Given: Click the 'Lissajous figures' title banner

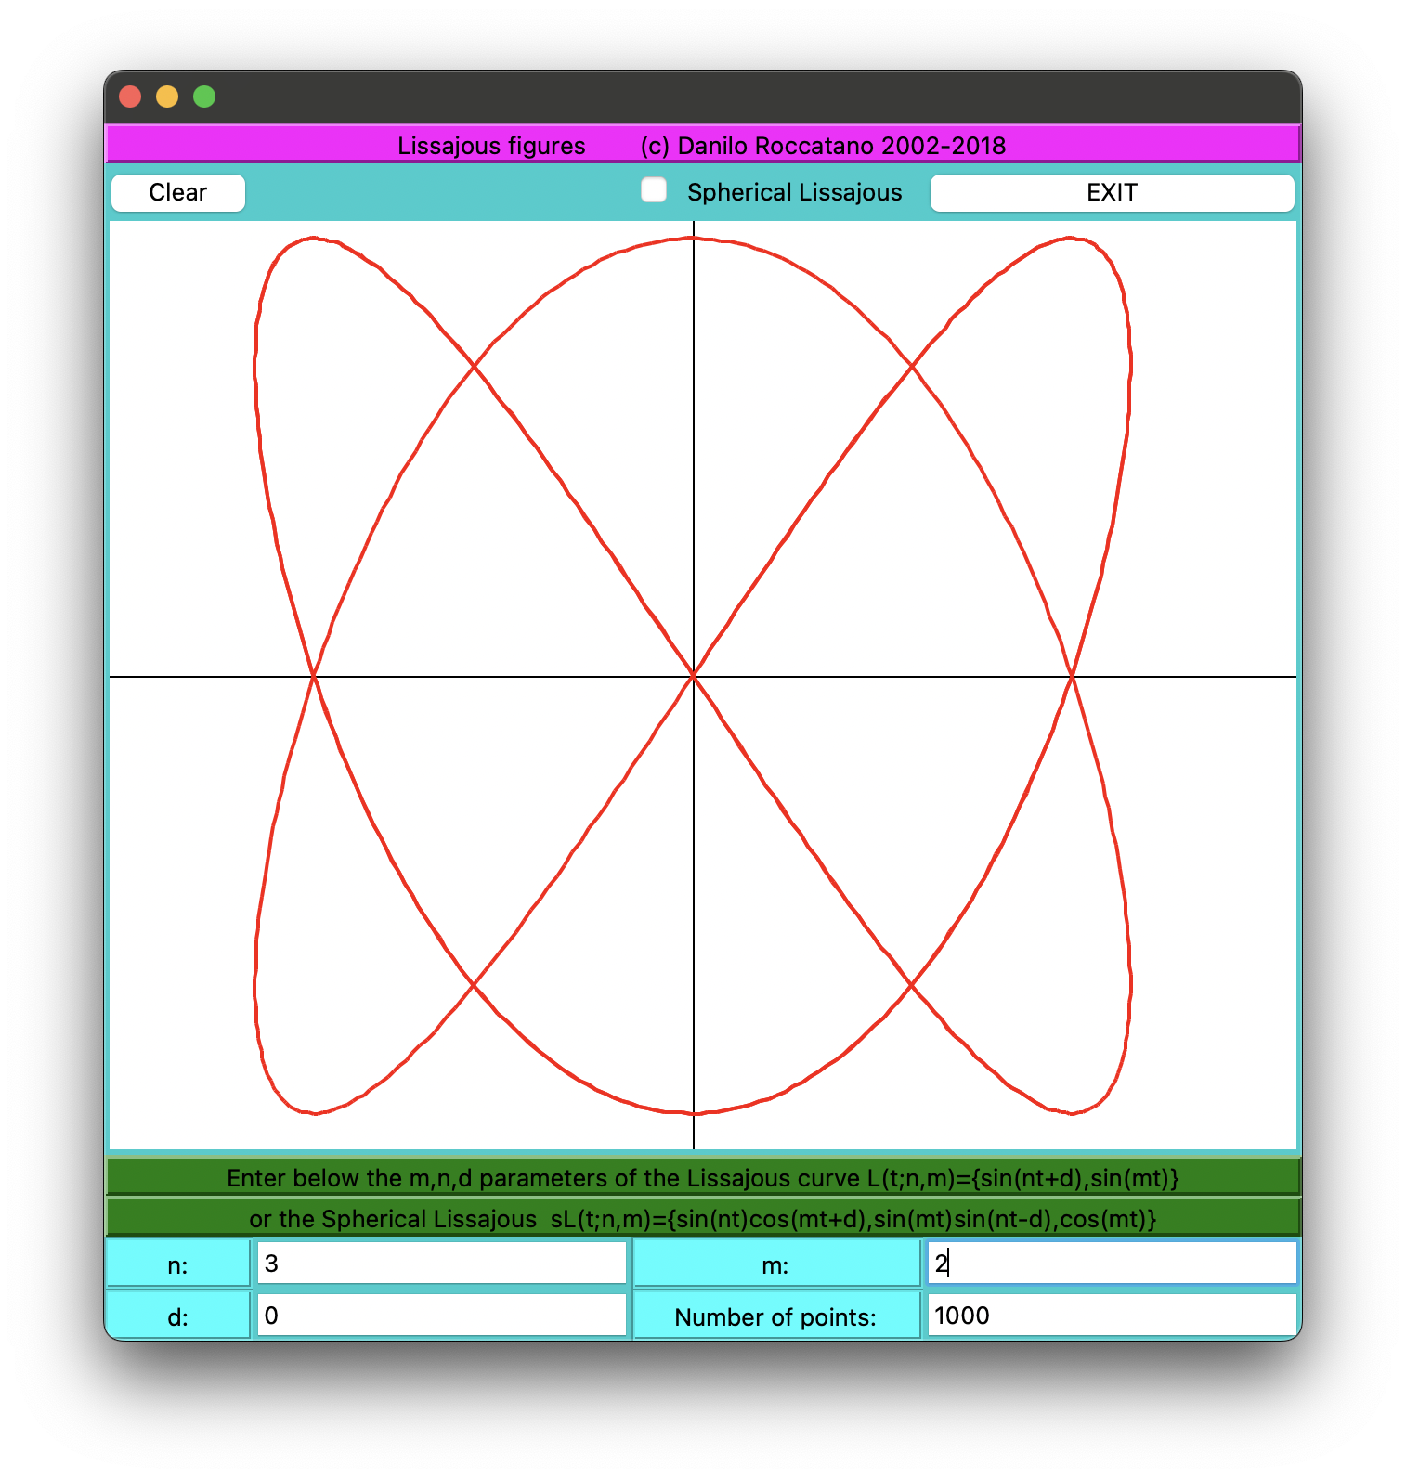Looking at the screenshot, I should point(703,145).
